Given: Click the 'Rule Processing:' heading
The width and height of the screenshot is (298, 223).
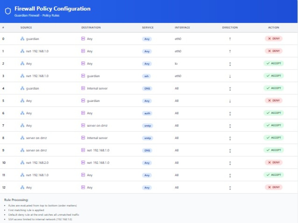Looking at the screenshot, I should (x=16, y=200).
